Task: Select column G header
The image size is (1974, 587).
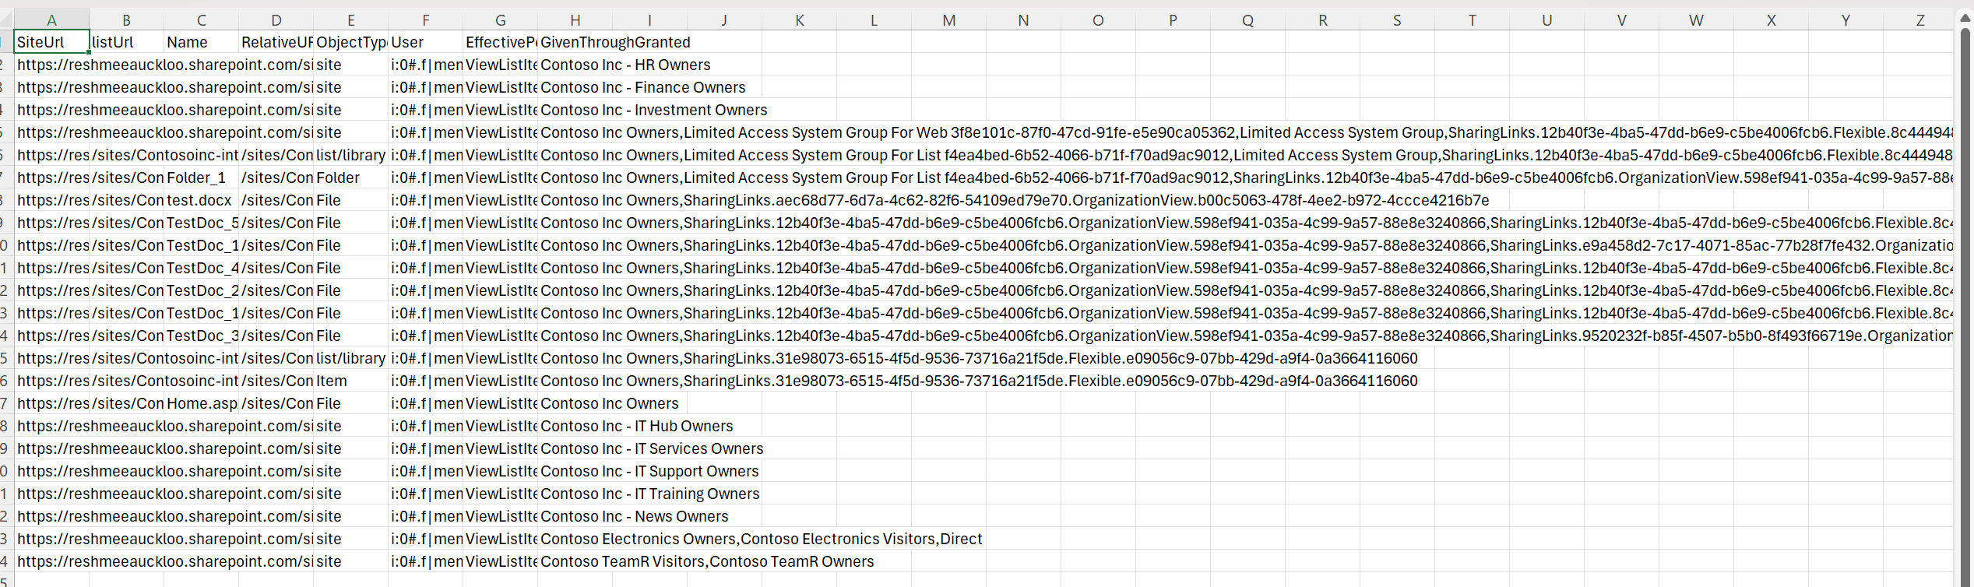Action: click(500, 20)
